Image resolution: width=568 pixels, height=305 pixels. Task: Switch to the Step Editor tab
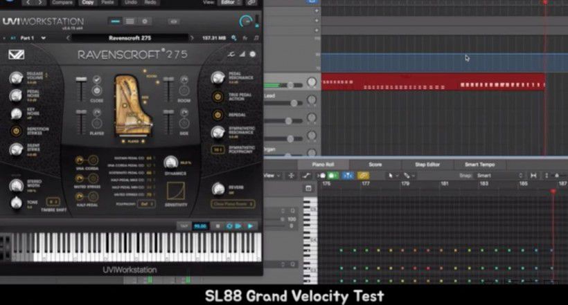pyautogui.click(x=427, y=165)
